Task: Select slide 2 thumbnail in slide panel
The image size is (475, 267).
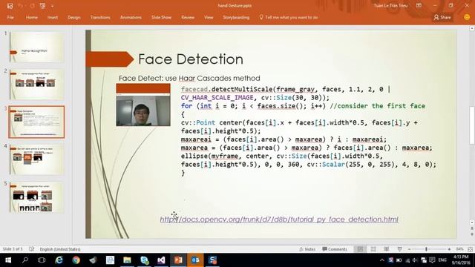Action: 36,85
